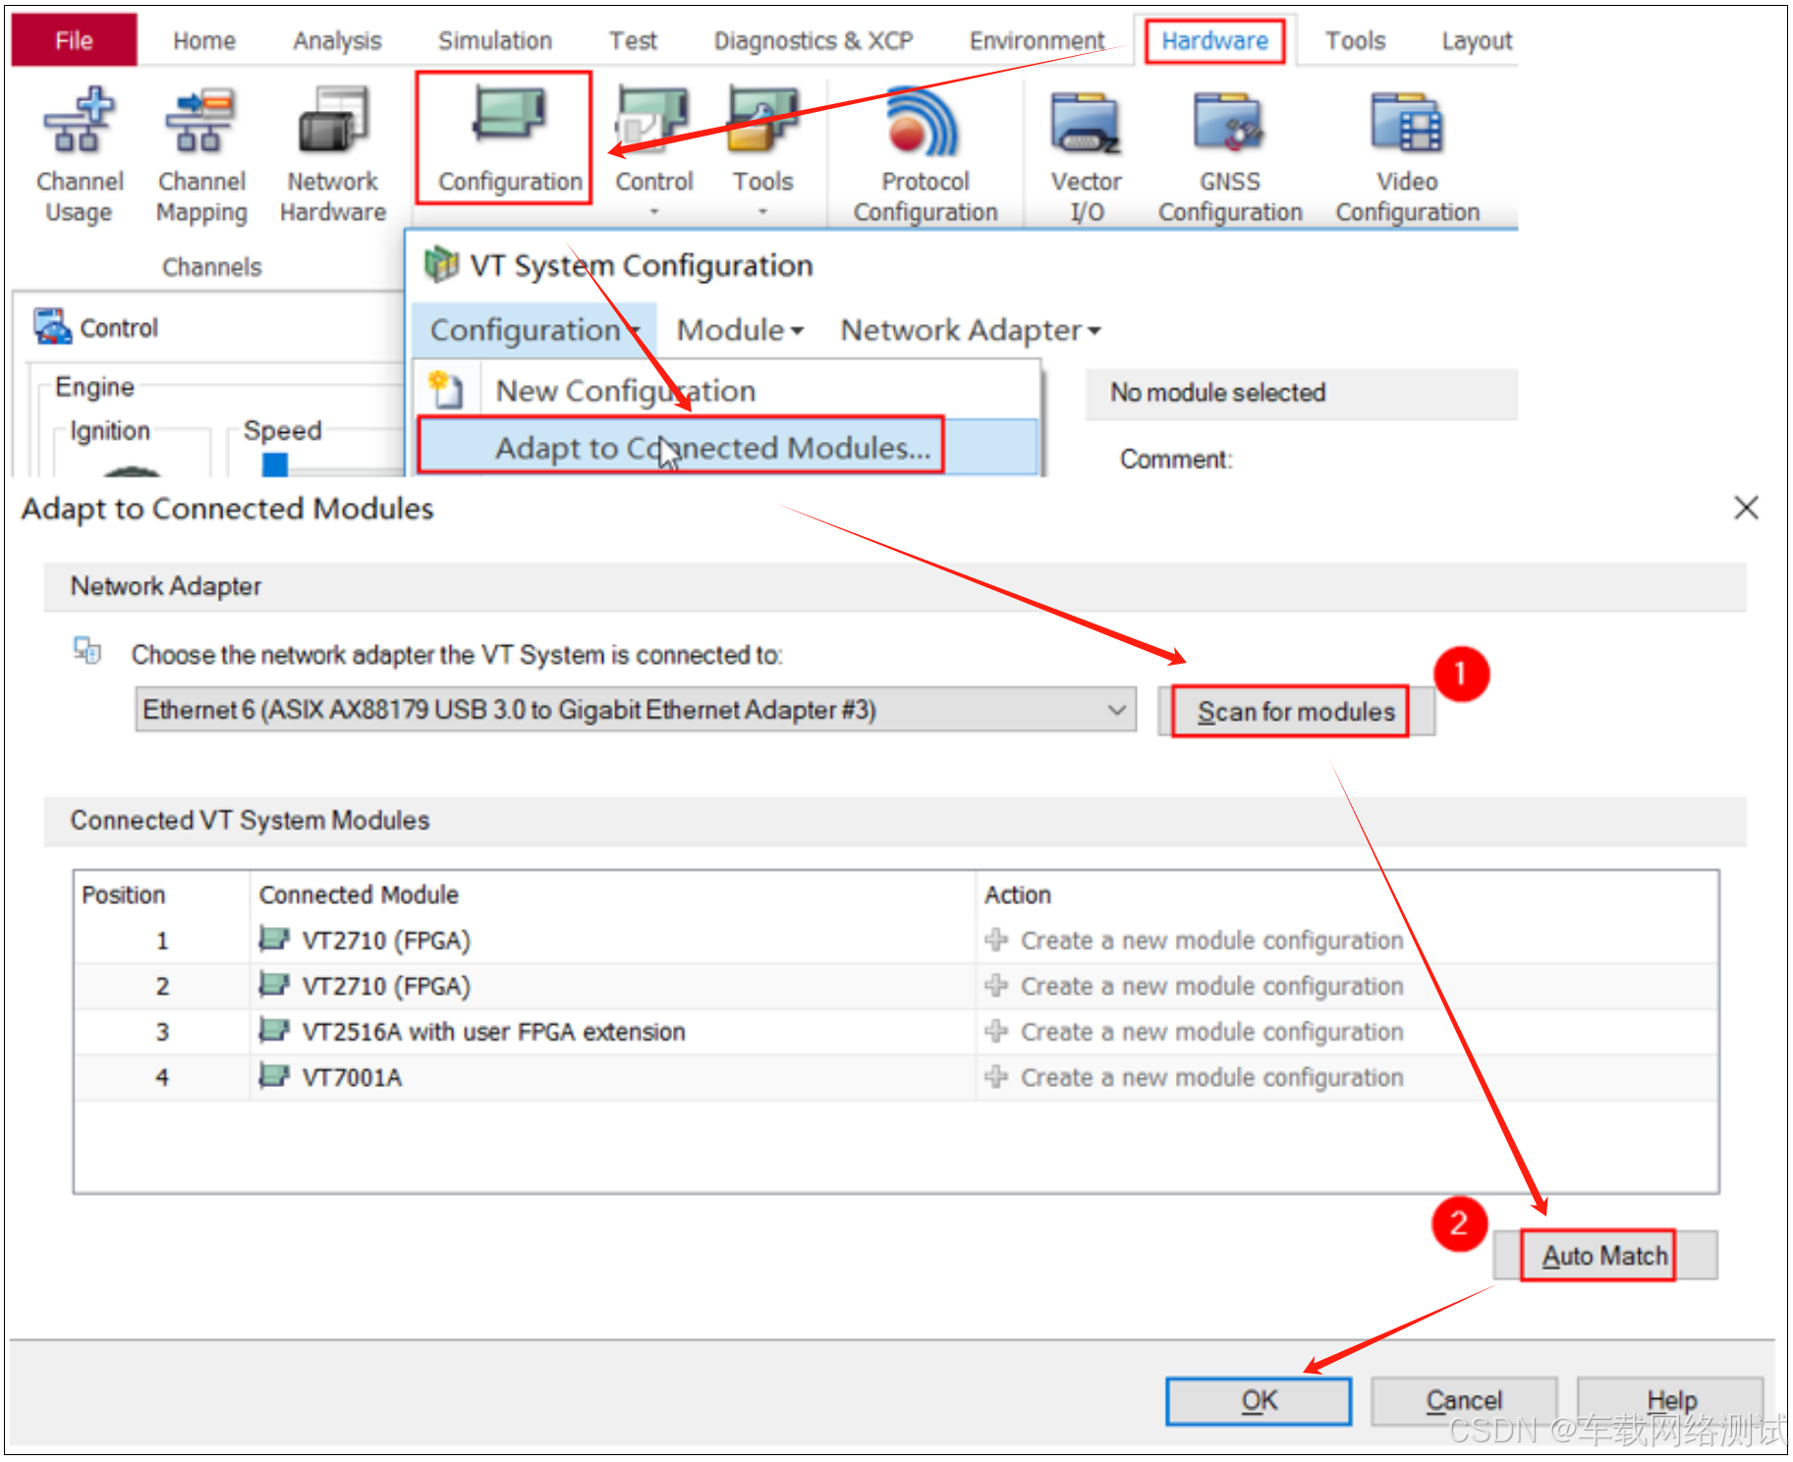Open the File tab
The width and height of the screenshot is (1793, 1462).
pos(74,40)
